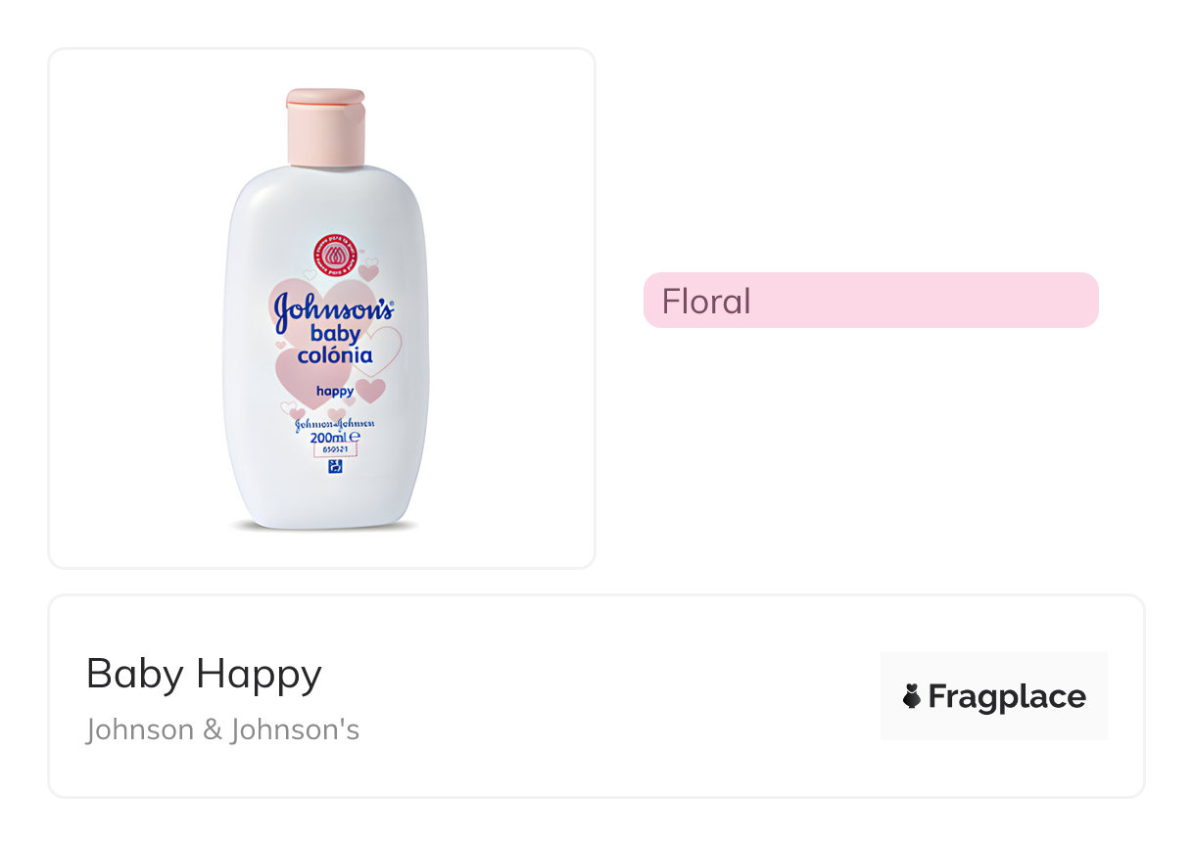
Task: Click the Baby Happy product title
Action: [x=204, y=674]
